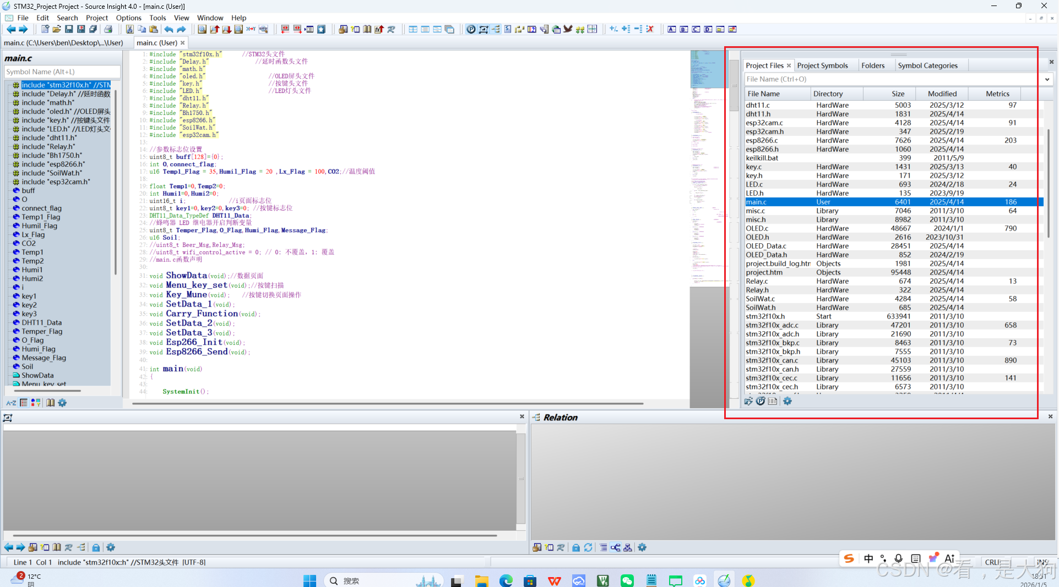Close the Relation panel
The image size is (1059, 587).
(1050, 416)
